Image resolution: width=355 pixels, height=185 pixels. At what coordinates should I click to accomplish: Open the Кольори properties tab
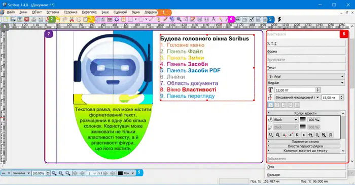tap(306, 175)
